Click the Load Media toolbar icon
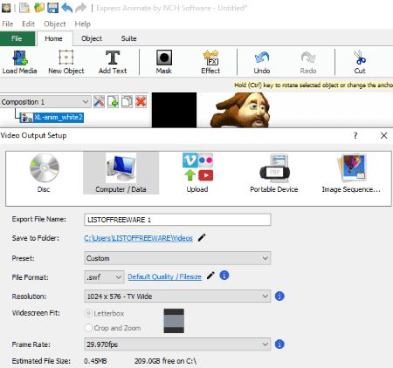Image resolution: width=393 pixels, height=368 pixels. point(19,62)
